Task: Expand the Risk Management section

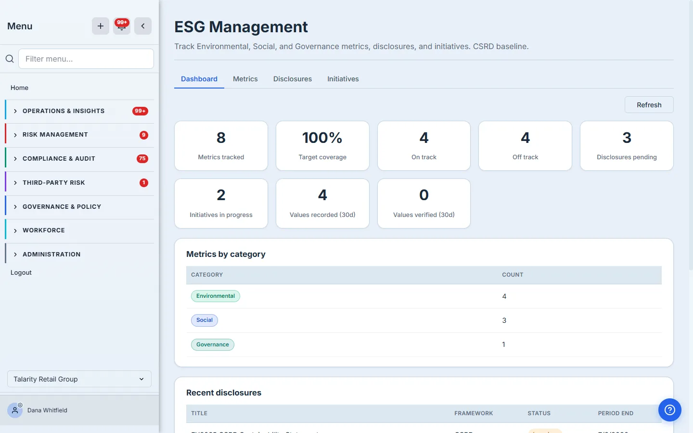Action: pyautogui.click(x=79, y=135)
